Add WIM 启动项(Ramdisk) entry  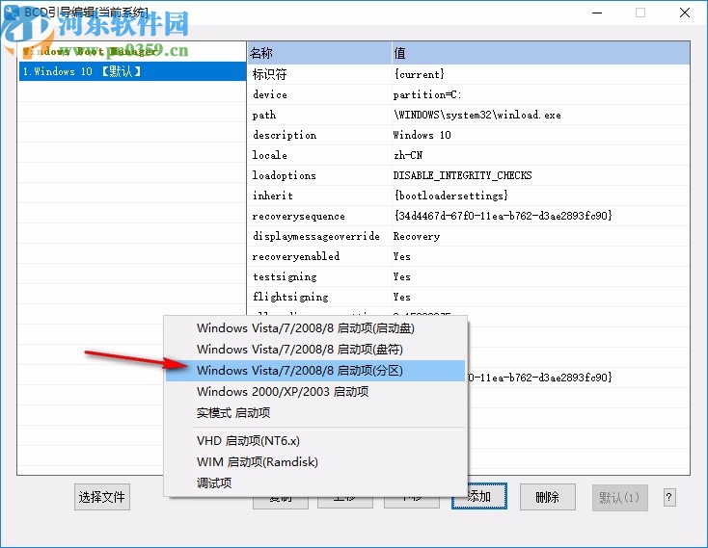pyautogui.click(x=315, y=462)
